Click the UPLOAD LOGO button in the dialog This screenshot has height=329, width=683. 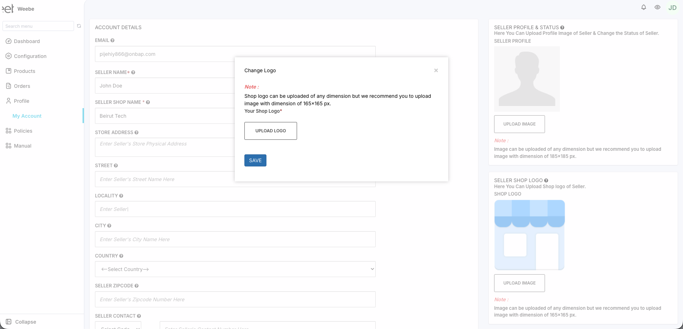coord(270,131)
